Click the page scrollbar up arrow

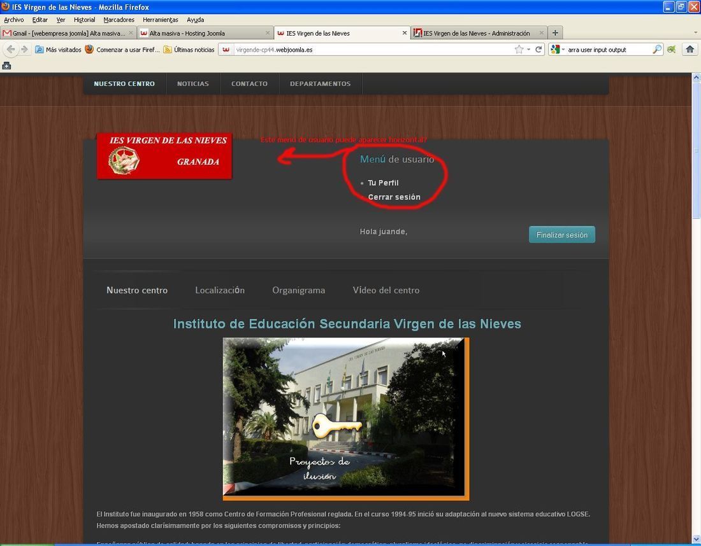point(696,77)
